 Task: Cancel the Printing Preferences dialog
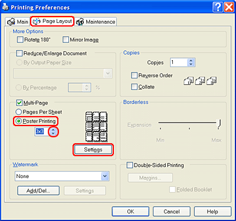[x=172, y=212]
